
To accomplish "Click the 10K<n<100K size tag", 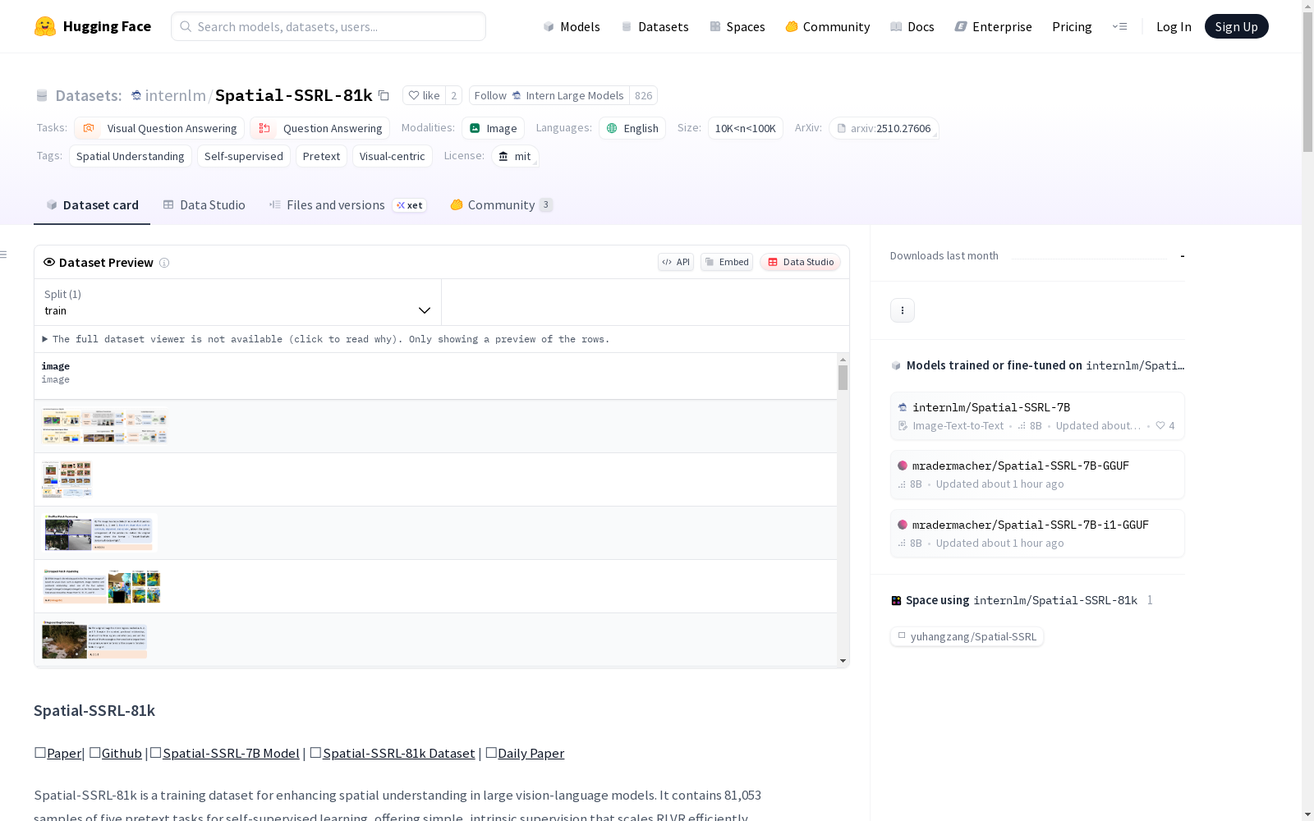I will [746, 128].
